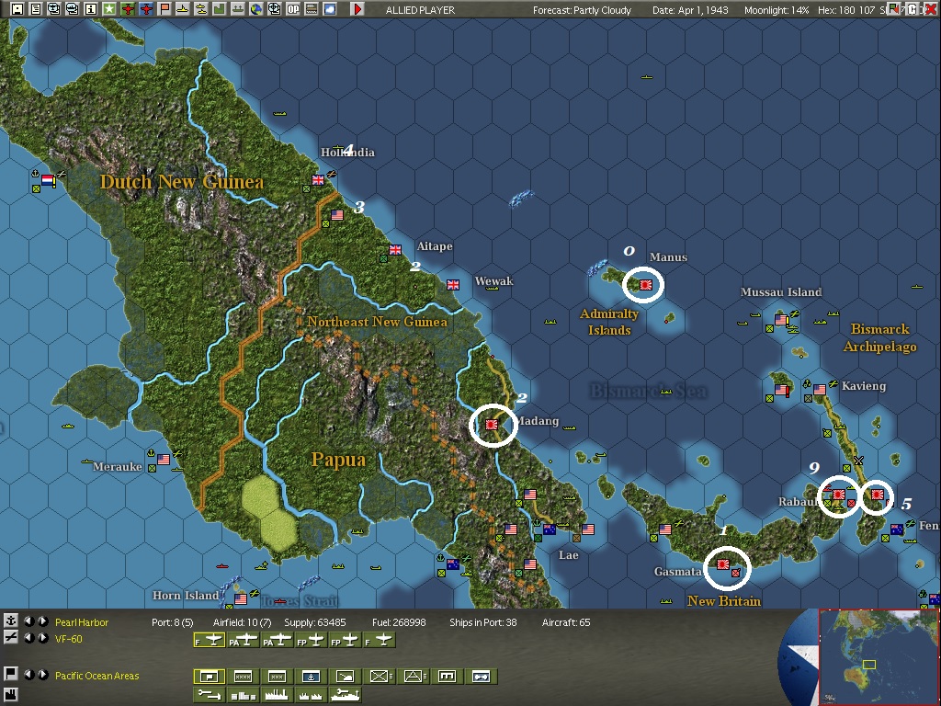Screen dimensions: 941x706
Task: Select next command after Pacific Ocean Areas
Action: pyautogui.click(x=42, y=675)
